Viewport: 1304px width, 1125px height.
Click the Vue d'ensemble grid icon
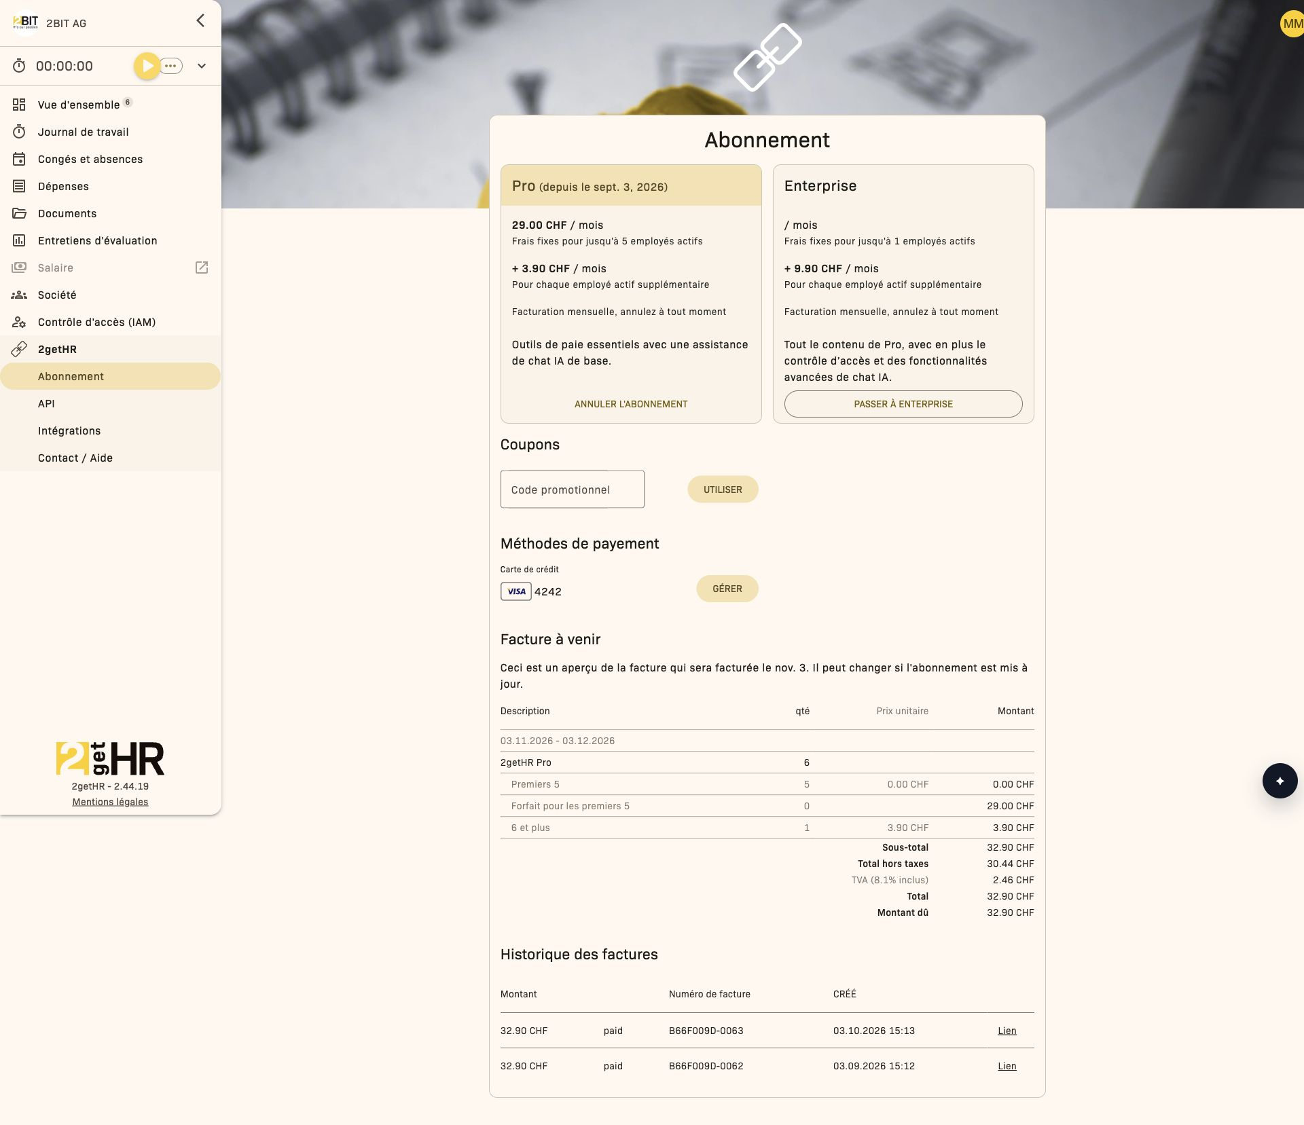[19, 105]
